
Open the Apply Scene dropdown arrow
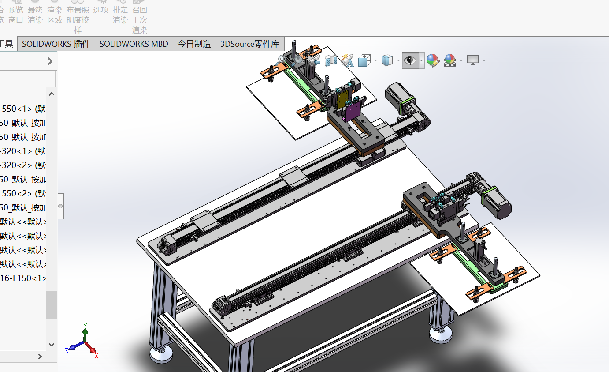461,60
